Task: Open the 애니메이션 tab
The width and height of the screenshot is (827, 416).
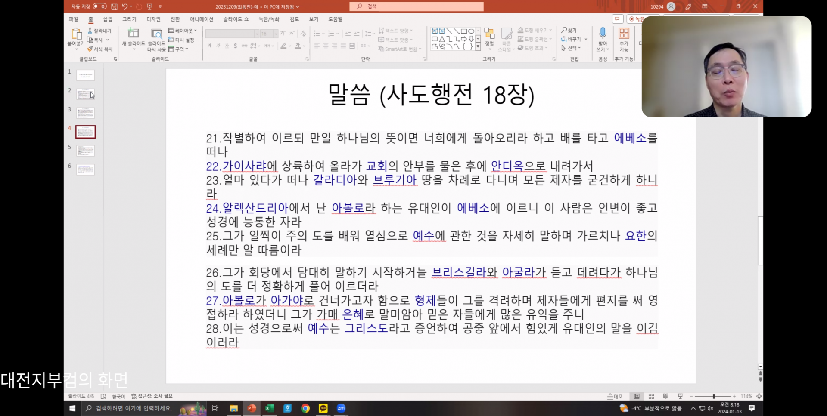Action: [202, 19]
